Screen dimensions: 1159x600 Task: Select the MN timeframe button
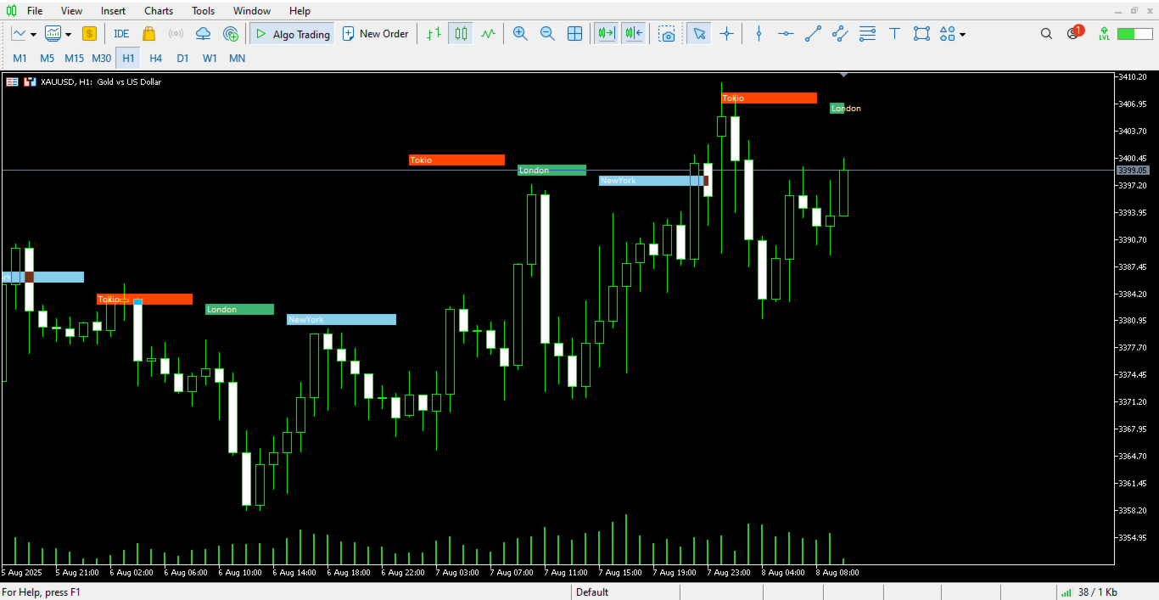pos(238,59)
